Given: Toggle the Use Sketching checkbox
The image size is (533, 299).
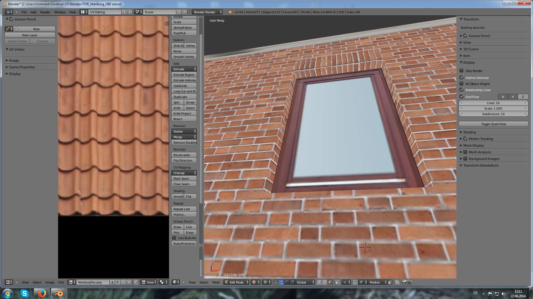Looking at the screenshot, I should (174, 238).
